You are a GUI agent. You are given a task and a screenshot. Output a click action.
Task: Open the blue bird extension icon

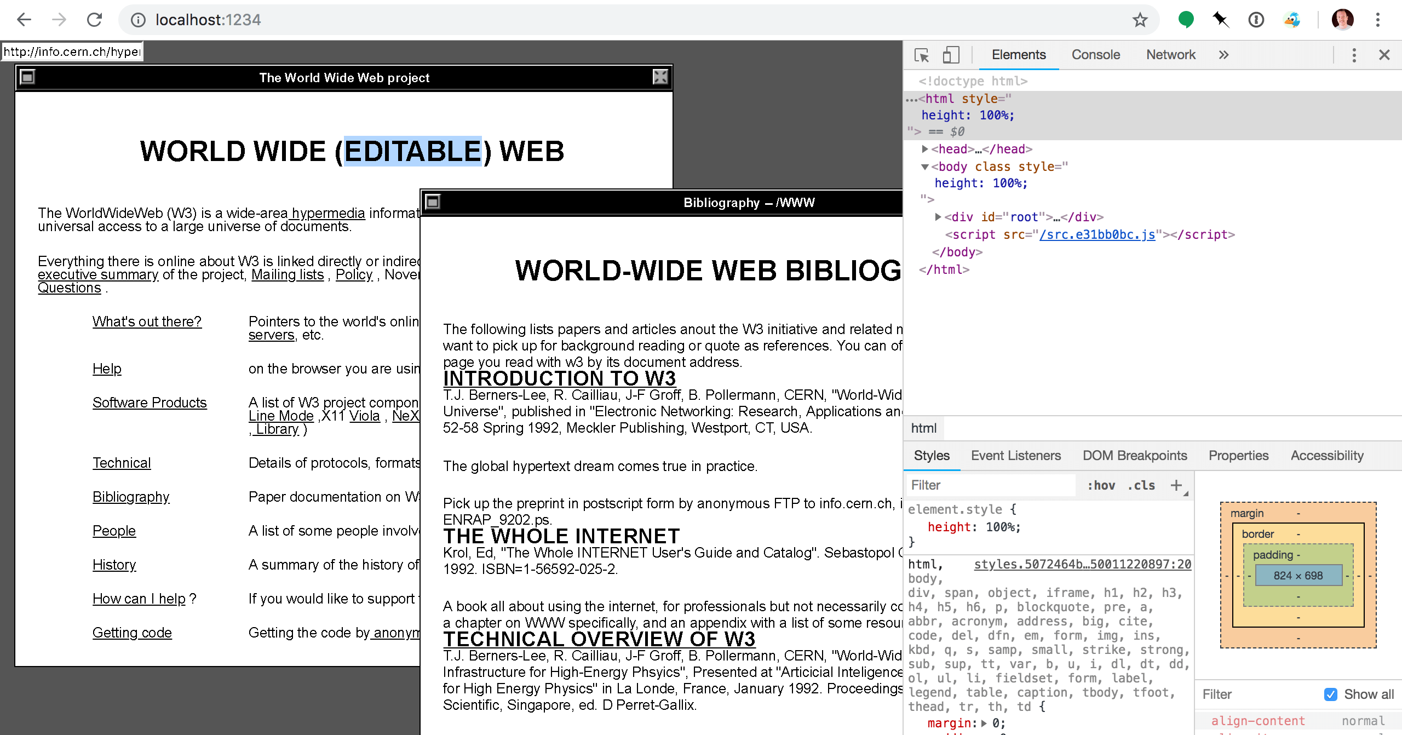[x=1292, y=20]
